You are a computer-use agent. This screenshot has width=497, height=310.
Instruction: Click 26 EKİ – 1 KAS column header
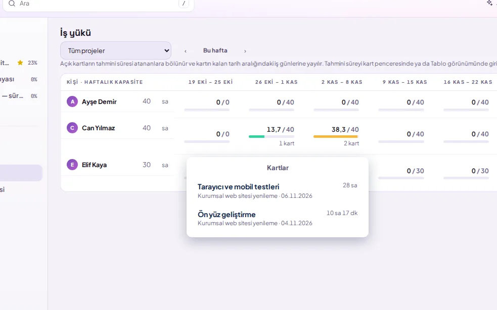pos(277,82)
